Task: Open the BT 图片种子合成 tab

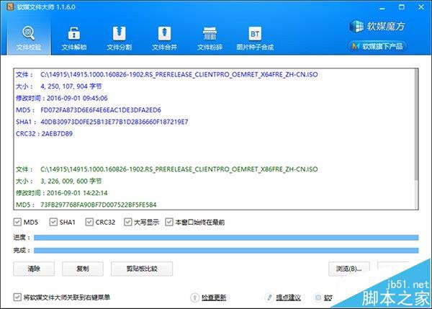Action: pyautogui.click(x=255, y=38)
